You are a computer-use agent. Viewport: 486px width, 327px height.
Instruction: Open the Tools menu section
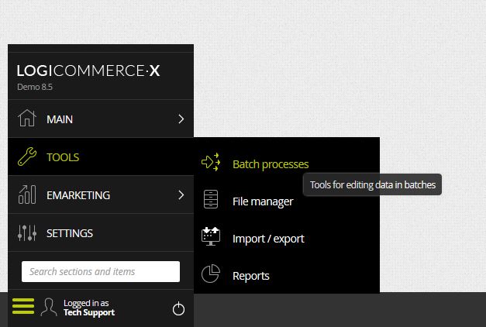(x=101, y=157)
